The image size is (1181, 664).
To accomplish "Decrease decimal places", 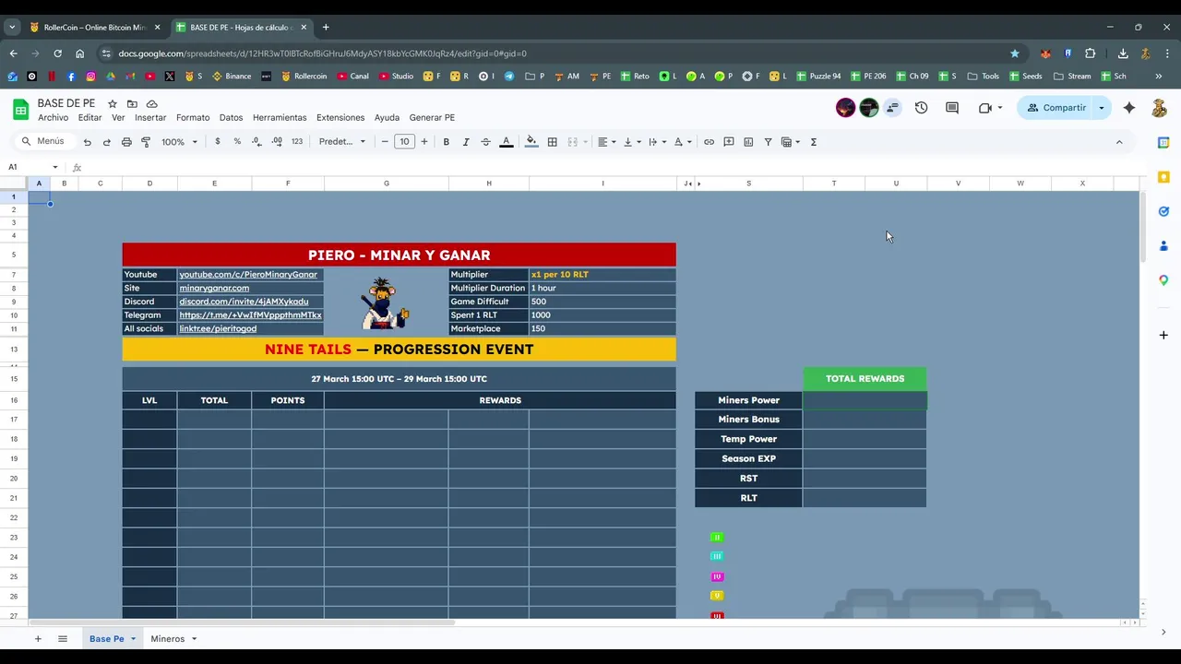I will point(256,142).
